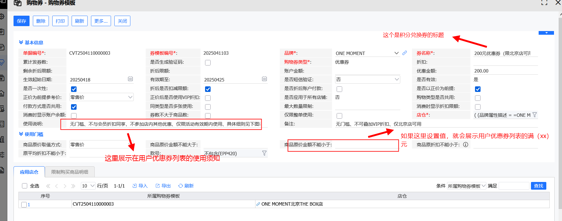
Task: Enable the 是否生成验证码 checkbox
Action: [x=208, y=63]
